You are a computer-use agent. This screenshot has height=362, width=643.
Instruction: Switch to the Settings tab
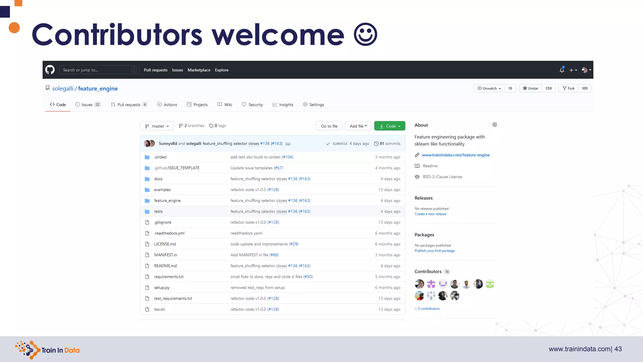[313, 105]
